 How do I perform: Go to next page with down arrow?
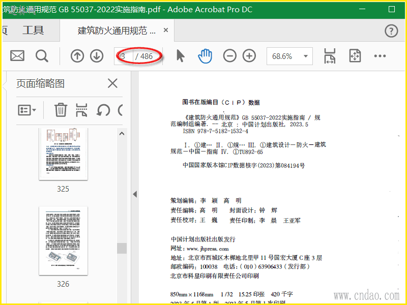tap(97, 56)
